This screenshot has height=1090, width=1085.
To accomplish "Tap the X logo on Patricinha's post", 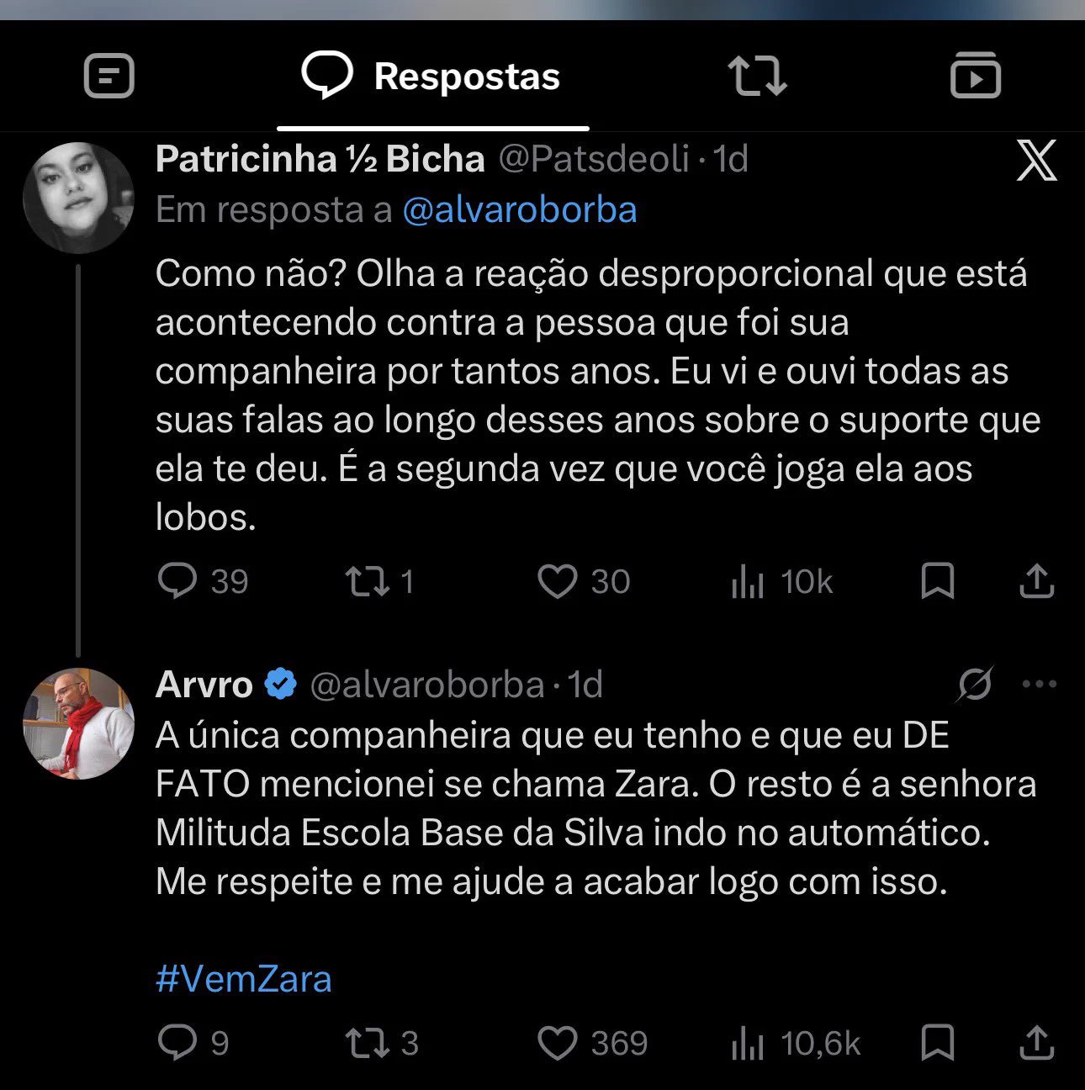I will coord(1036,160).
